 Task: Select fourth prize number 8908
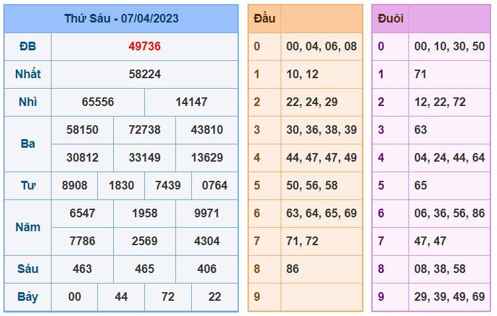[75, 185]
